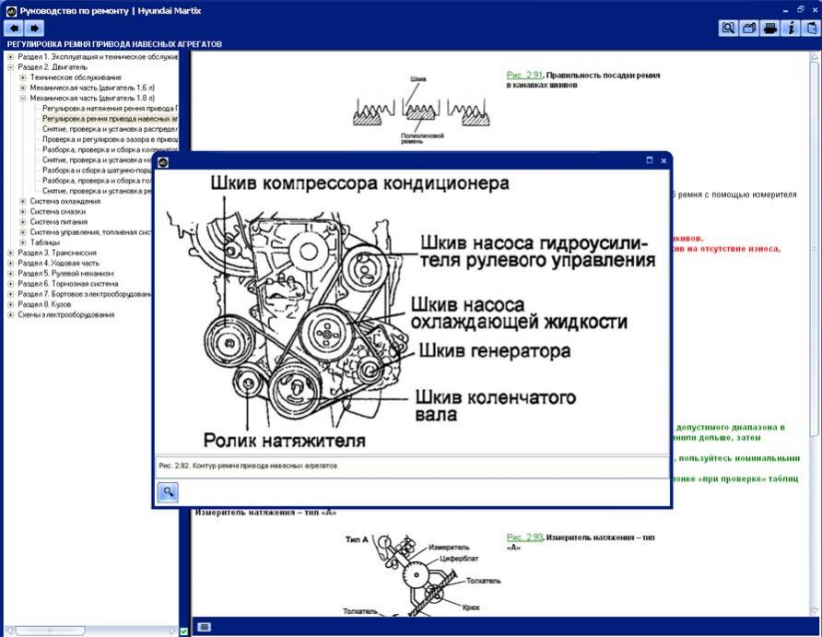The height and width of the screenshot is (637, 822).
Task: Toggle the green checkmark box below the tree
Action: (x=184, y=631)
